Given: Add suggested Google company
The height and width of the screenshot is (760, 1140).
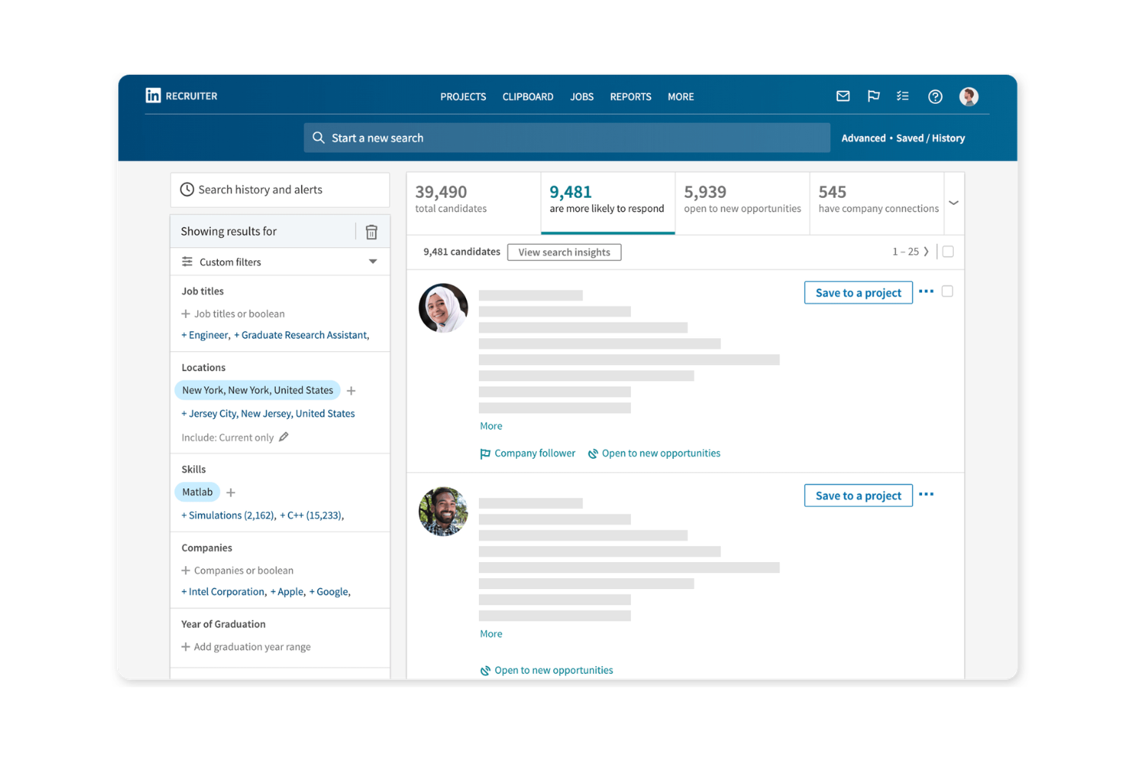Looking at the screenshot, I should coord(330,591).
